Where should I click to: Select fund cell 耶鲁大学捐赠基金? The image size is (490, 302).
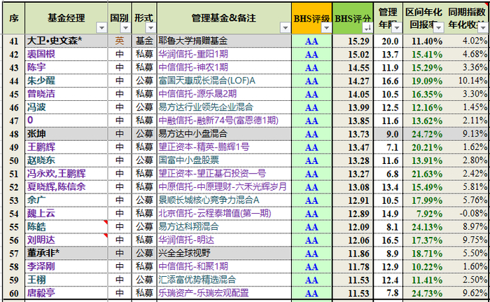(x=224, y=41)
